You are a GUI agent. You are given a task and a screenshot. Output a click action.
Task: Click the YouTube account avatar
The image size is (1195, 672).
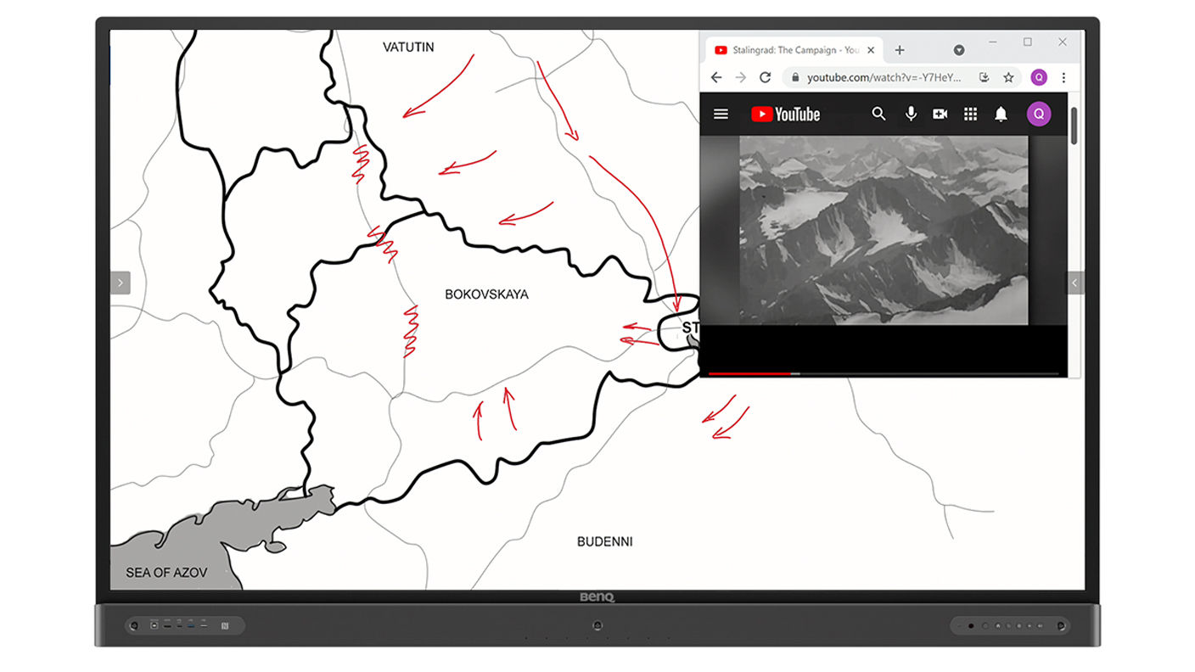pyautogui.click(x=1038, y=114)
